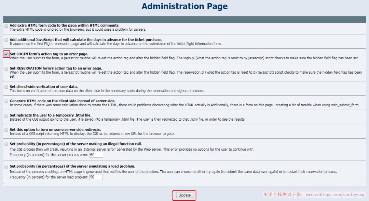Enable illegal function call probability checkbox

6,144
